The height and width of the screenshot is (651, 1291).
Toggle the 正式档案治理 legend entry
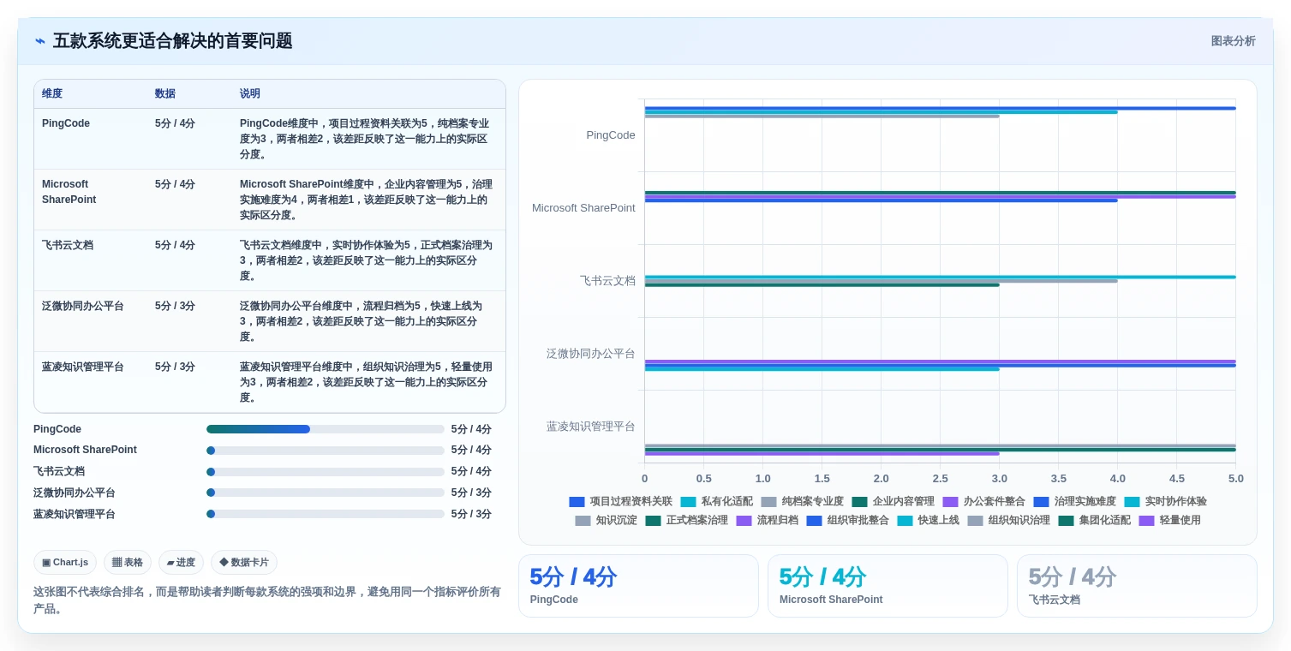tap(686, 520)
